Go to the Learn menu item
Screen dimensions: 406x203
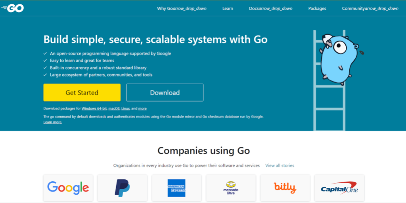(x=228, y=9)
